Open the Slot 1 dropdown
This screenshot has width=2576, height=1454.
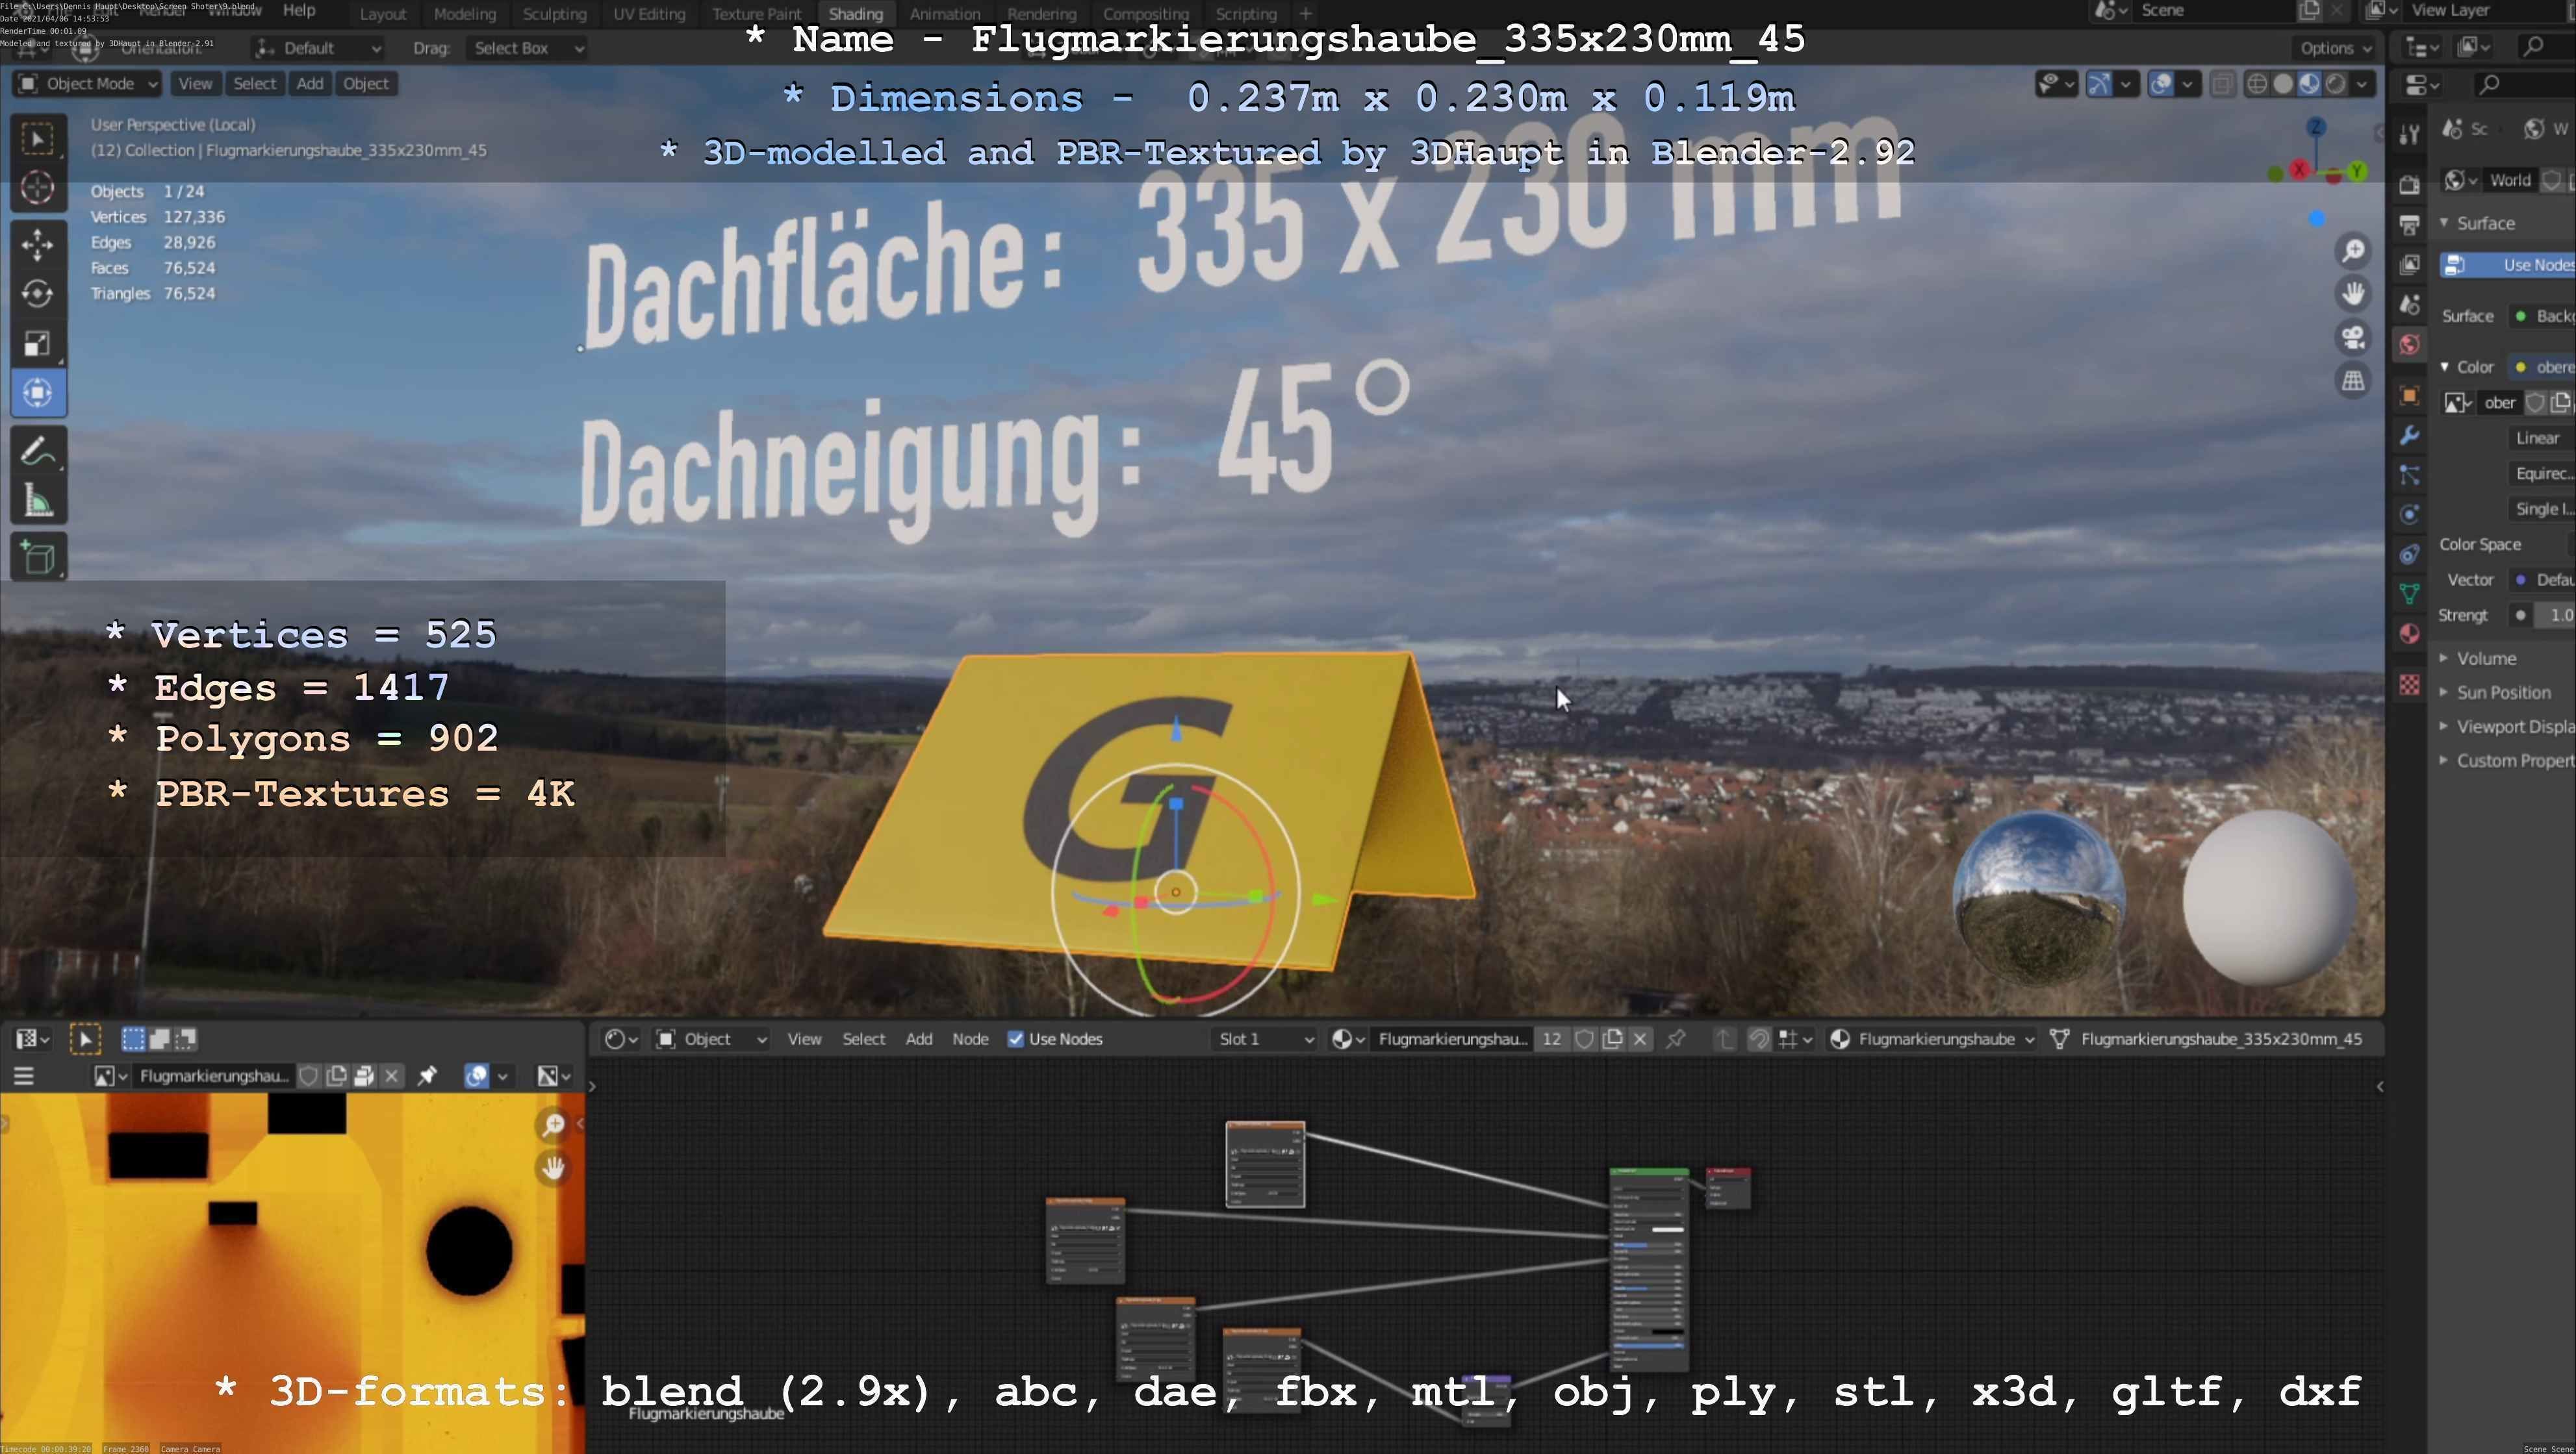tap(1265, 1039)
